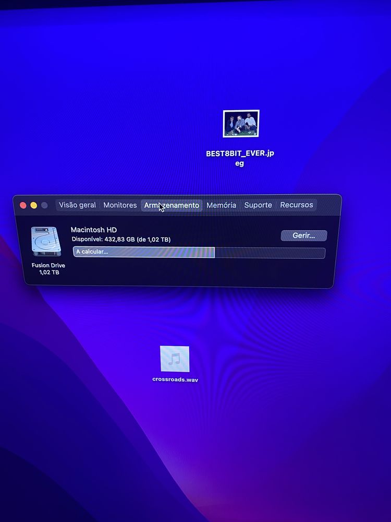This screenshot has height=522, width=391.
Task: Click the BEST8BIT_EVER.jpeg file name label
Action: click(x=240, y=158)
